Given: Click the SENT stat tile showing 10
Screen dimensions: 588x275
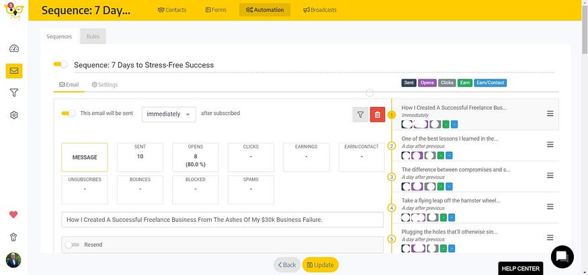Looking at the screenshot, I should pyautogui.click(x=140, y=157).
